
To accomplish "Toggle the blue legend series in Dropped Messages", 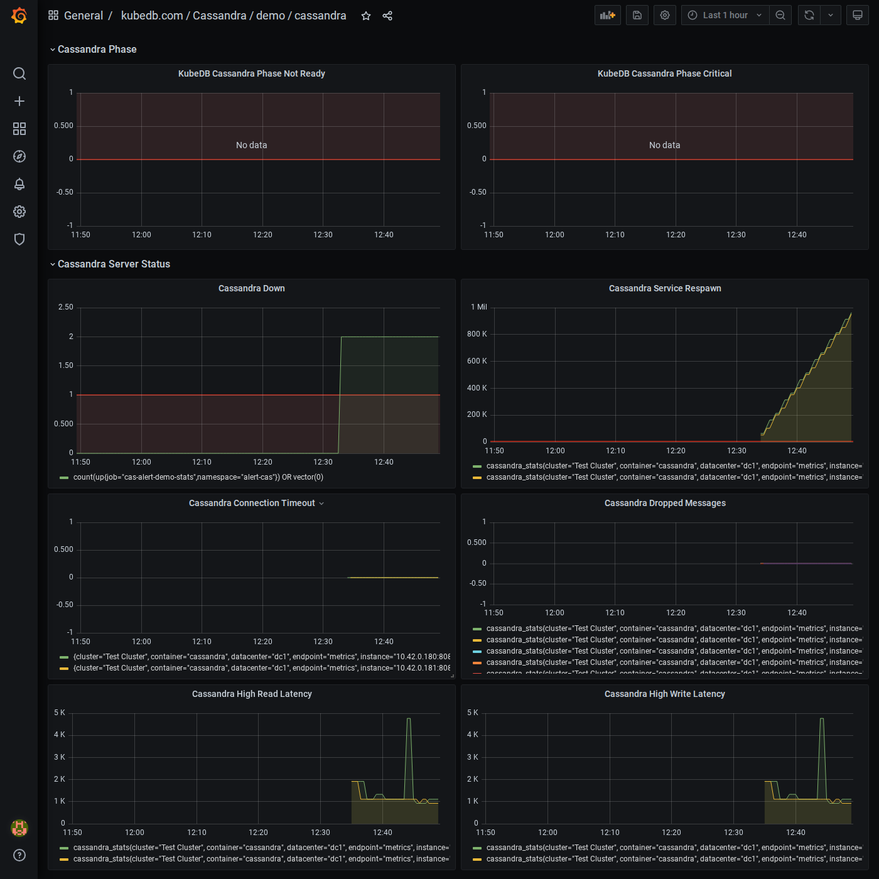I will (x=674, y=651).
